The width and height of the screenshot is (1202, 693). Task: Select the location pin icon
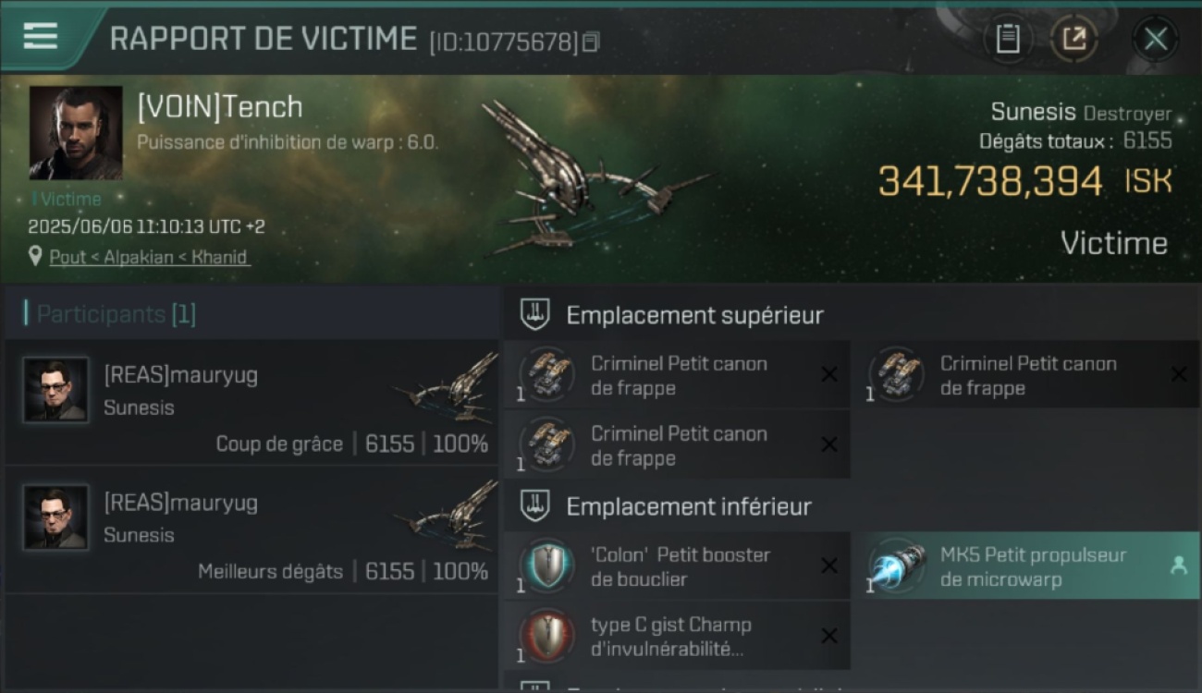(35, 256)
